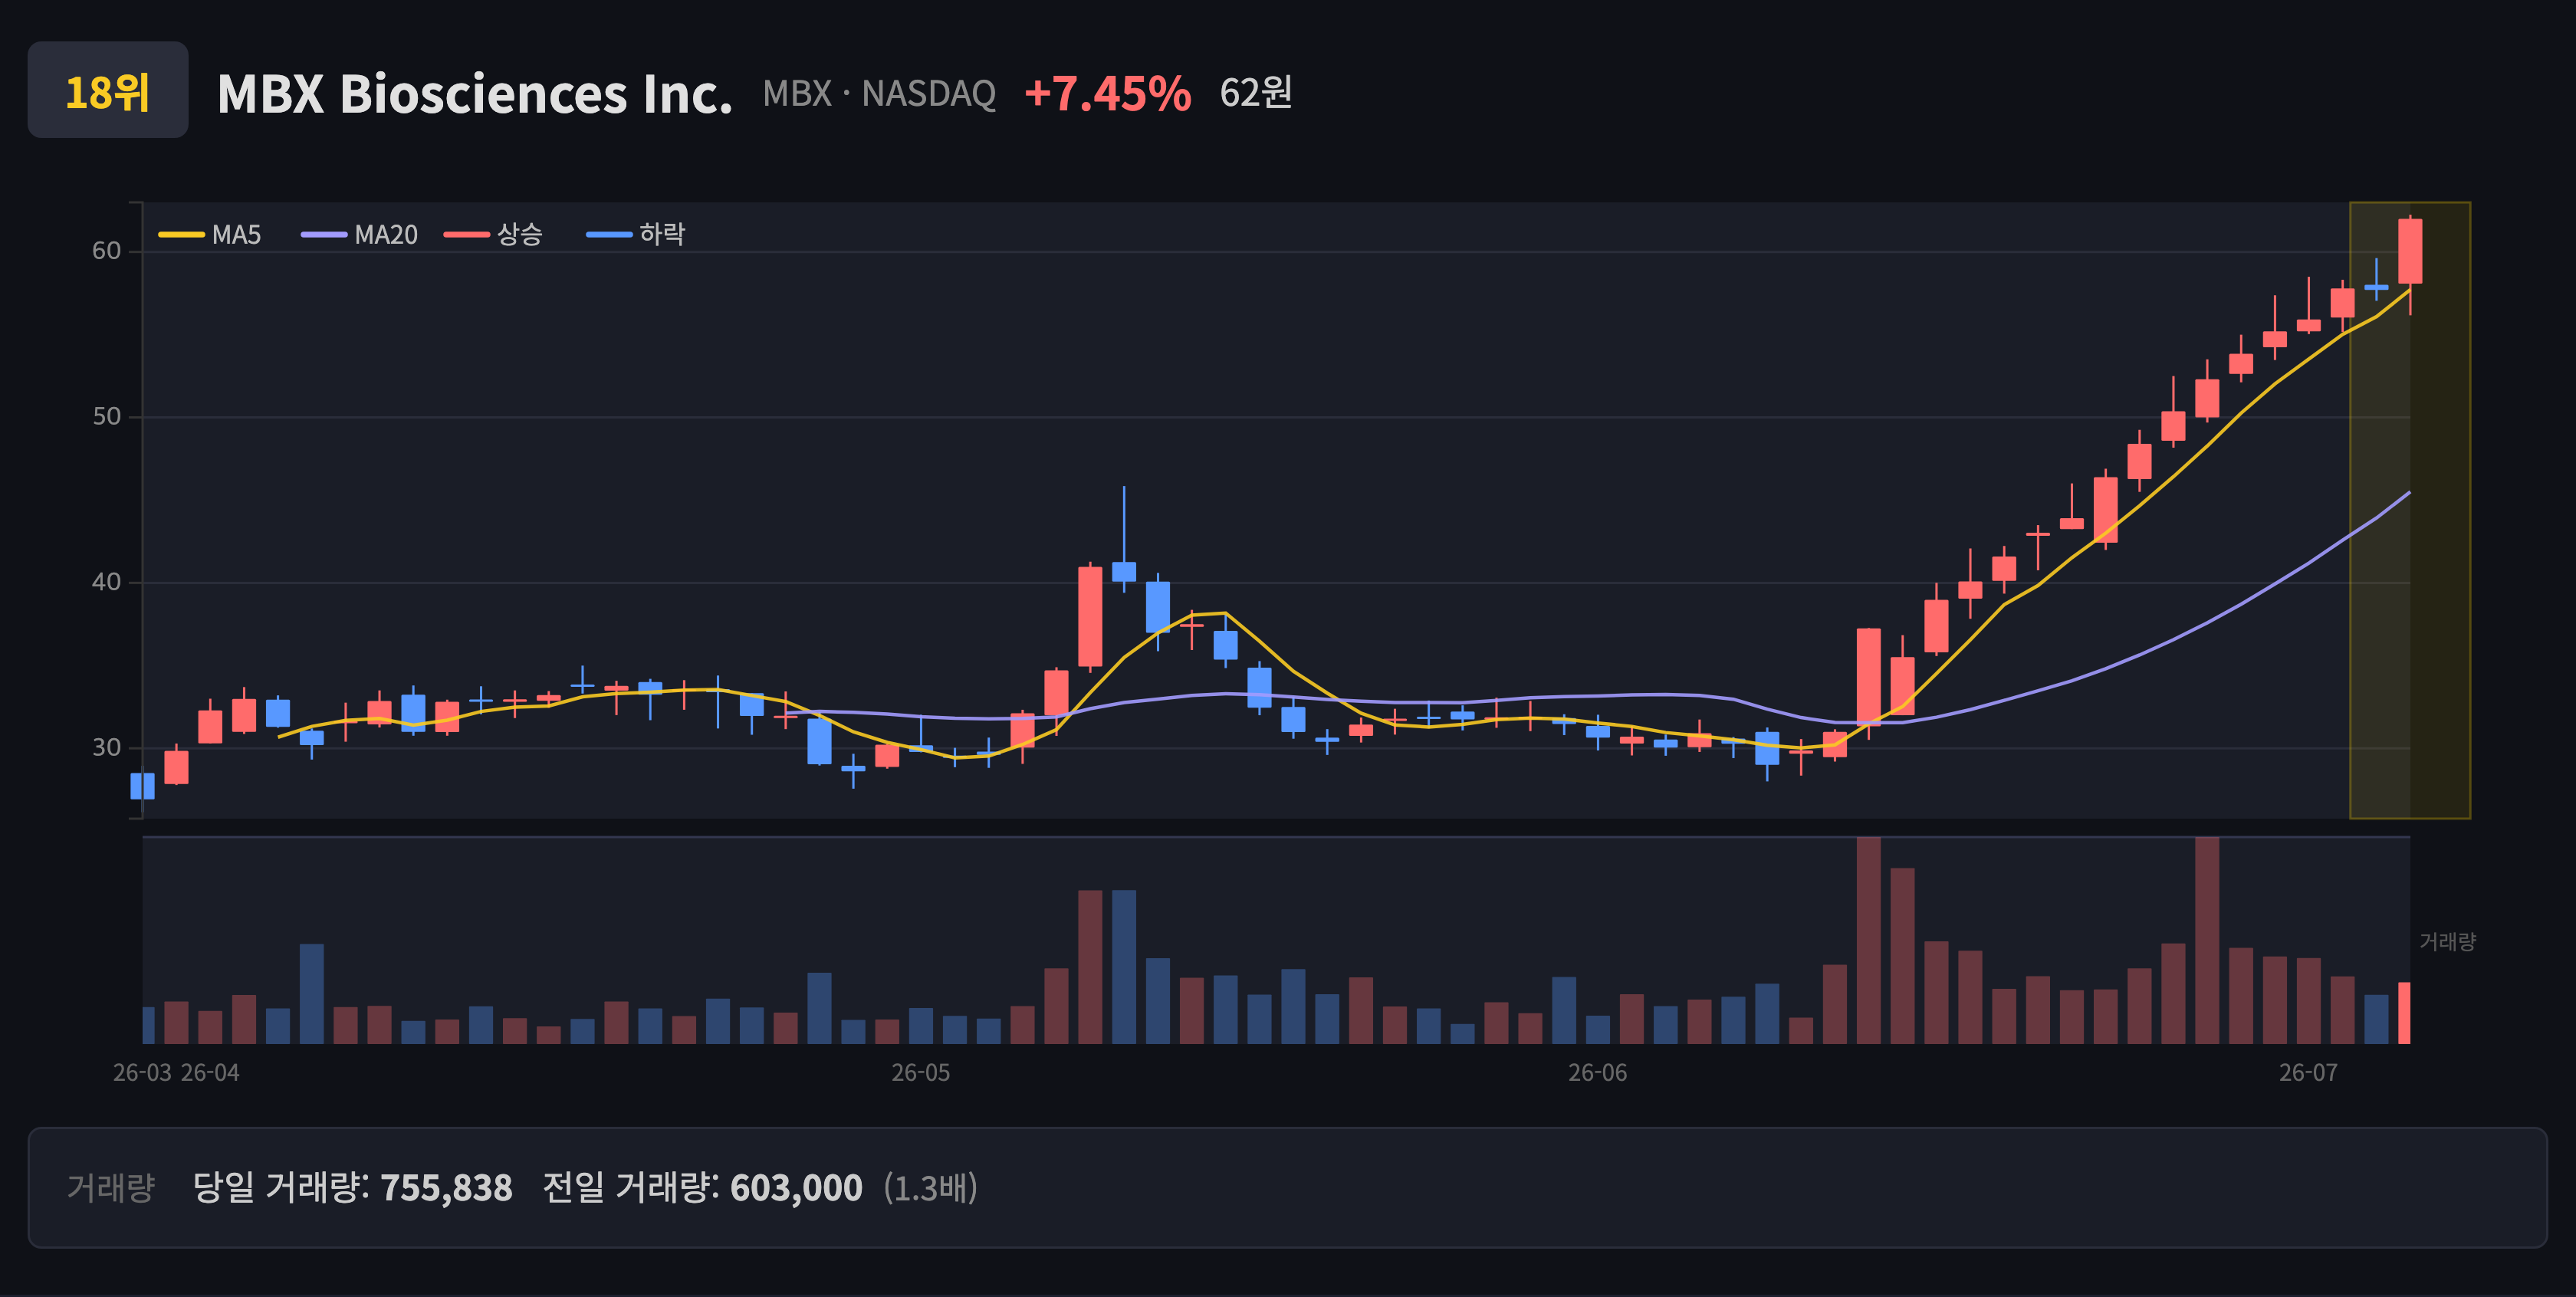The width and height of the screenshot is (2576, 1297).
Task: Toggle the 상승 legend entry
Action: click(494, 235)
